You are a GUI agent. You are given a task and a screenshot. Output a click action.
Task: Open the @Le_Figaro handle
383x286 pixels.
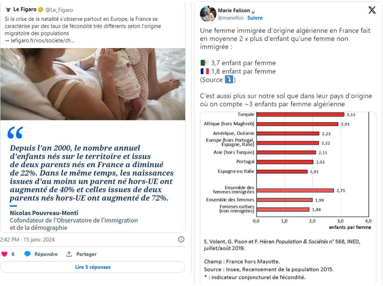click(x=59, y=10)
